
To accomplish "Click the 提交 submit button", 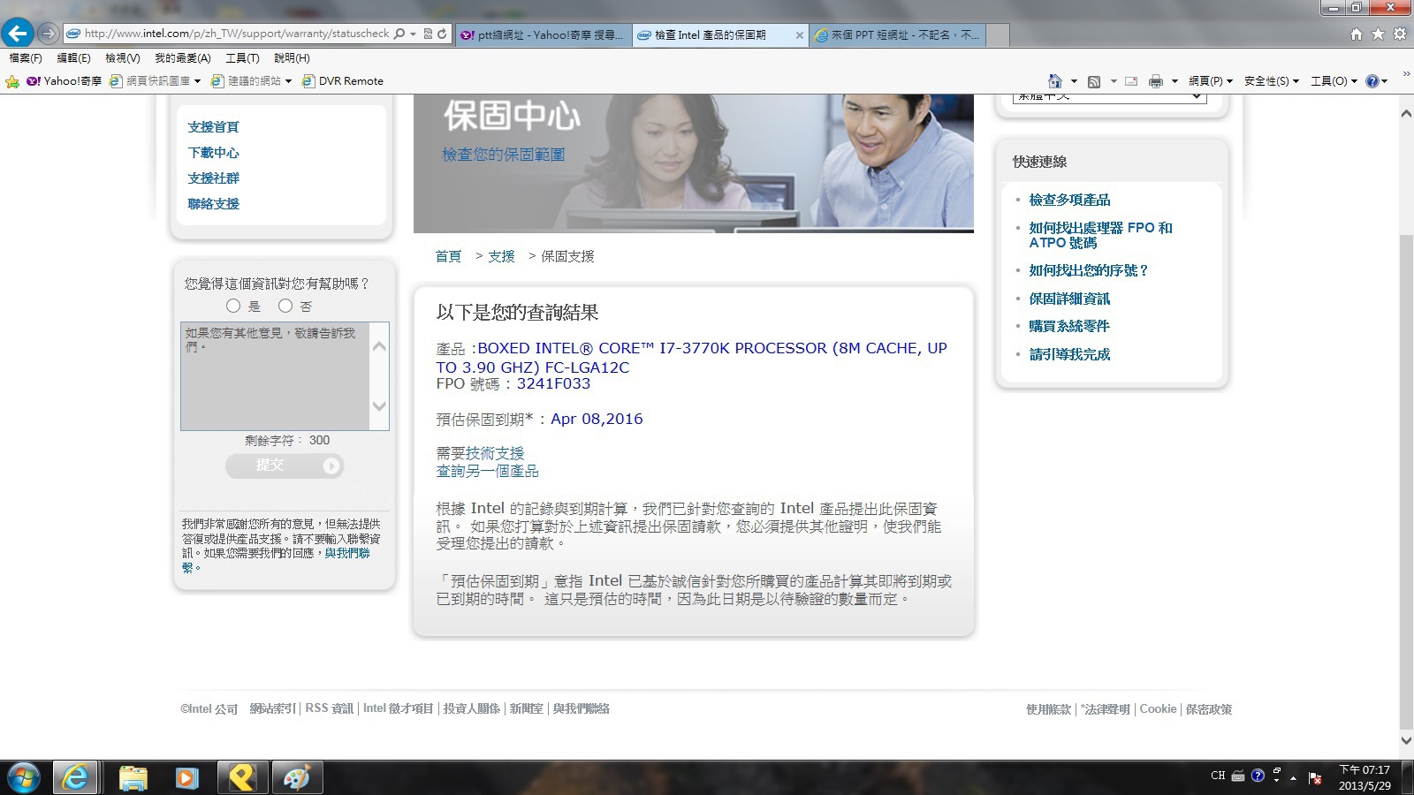I will pyautogui.click(x=284, y=466).
